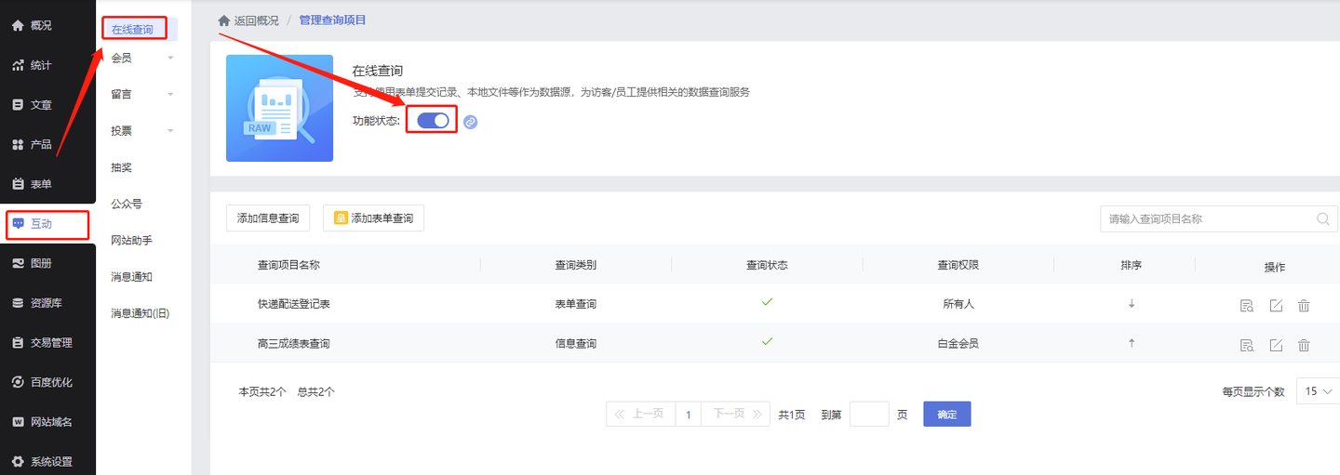The width and height of the screenshot is (1340, 475).
Task: Click the 文章 document icon
Action: [18, 105]
